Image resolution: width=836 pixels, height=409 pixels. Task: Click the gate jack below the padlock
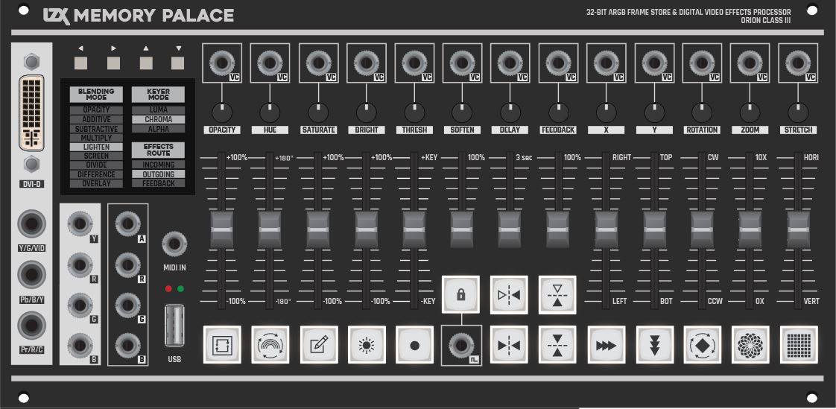coord(460,345)
